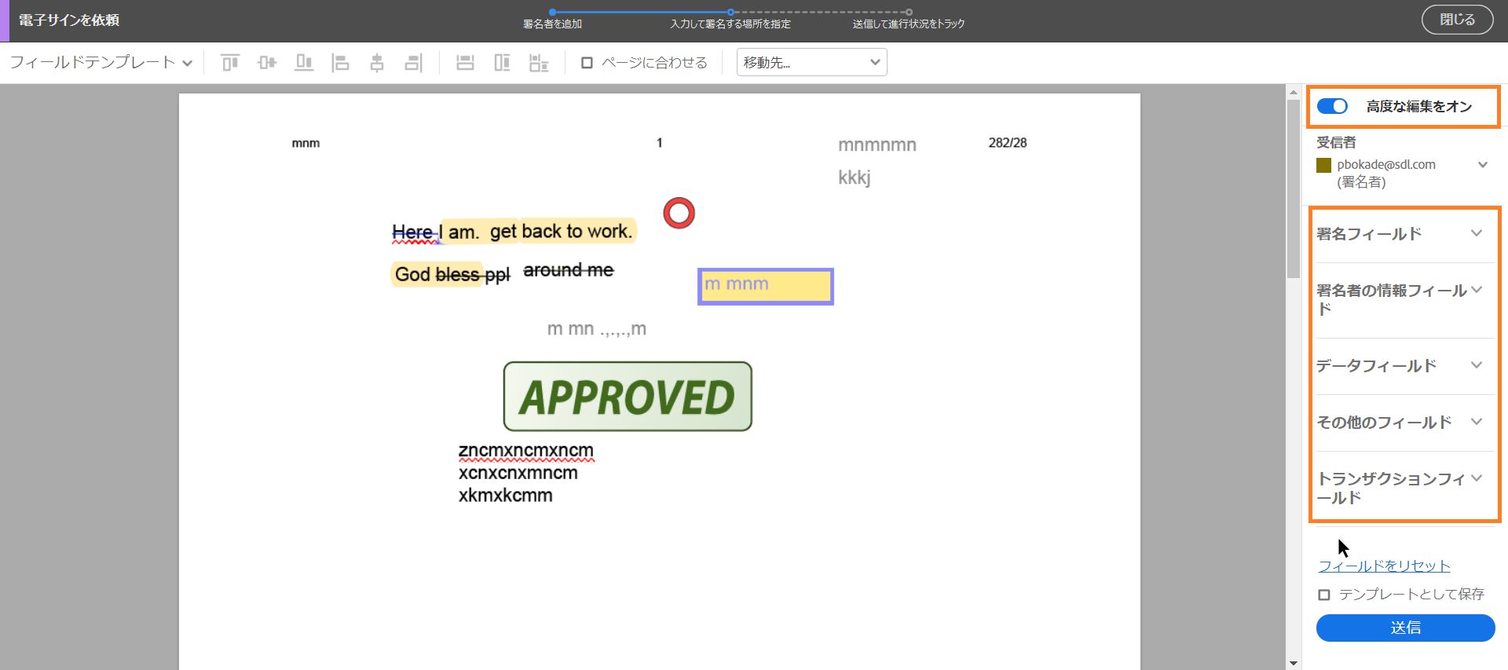Open the フィールドテンプレート dropdown
Viewport: 1508px width, 670px height.
coord(101,63)
